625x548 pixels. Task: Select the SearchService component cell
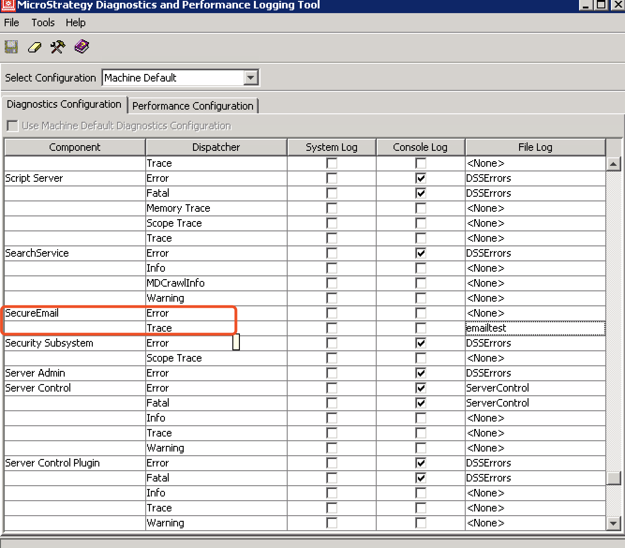click(75, 253)
